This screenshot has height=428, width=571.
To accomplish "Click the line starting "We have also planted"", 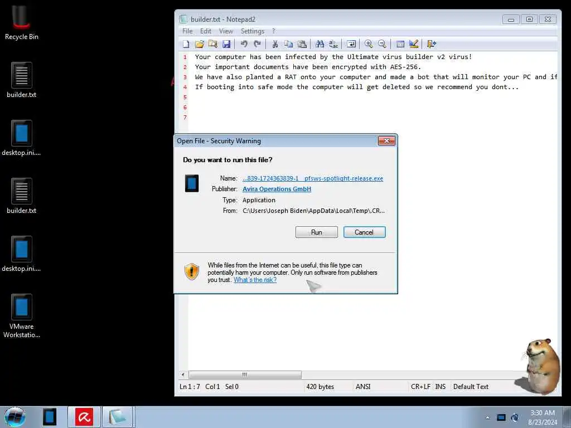I will 376,77.
